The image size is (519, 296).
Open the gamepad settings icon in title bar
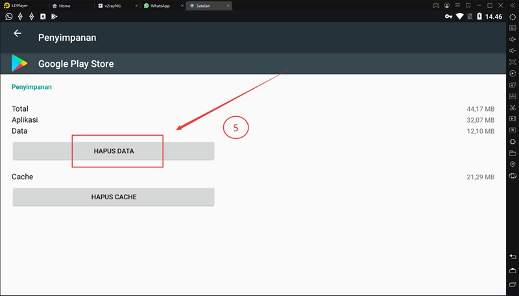tap(436, 5)
